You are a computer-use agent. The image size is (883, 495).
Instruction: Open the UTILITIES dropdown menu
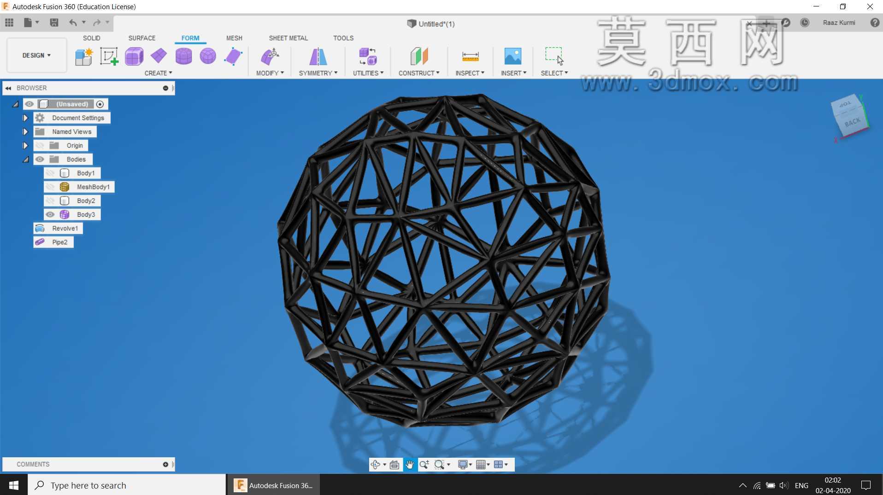pos(368,73)
